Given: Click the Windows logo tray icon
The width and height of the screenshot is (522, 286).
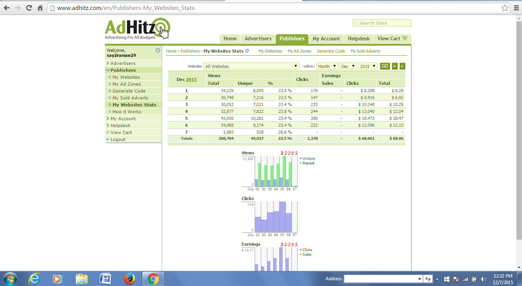Looking at the screenshot, I should tap(447, 279).
